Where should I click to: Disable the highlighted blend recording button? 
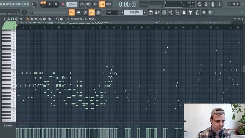pyautogui.click(x=102, y=4)
